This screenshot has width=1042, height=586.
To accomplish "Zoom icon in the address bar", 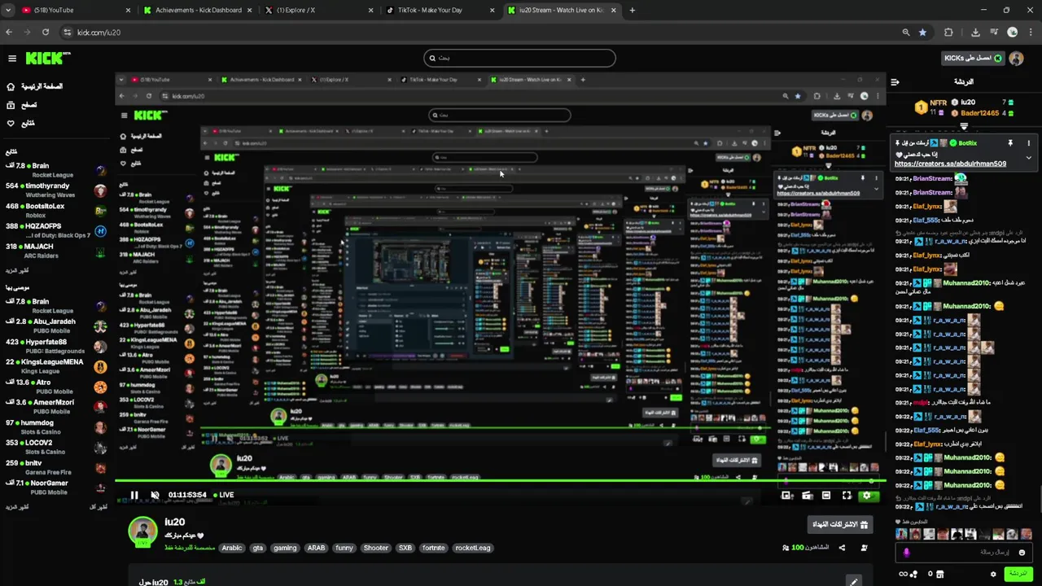I will click(906, 33).
